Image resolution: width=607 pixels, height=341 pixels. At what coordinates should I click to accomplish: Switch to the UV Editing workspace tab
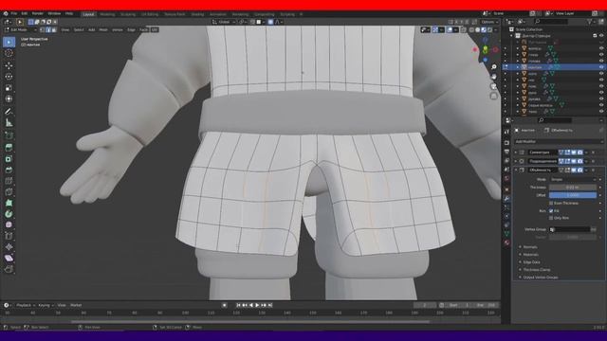[150, 14]
